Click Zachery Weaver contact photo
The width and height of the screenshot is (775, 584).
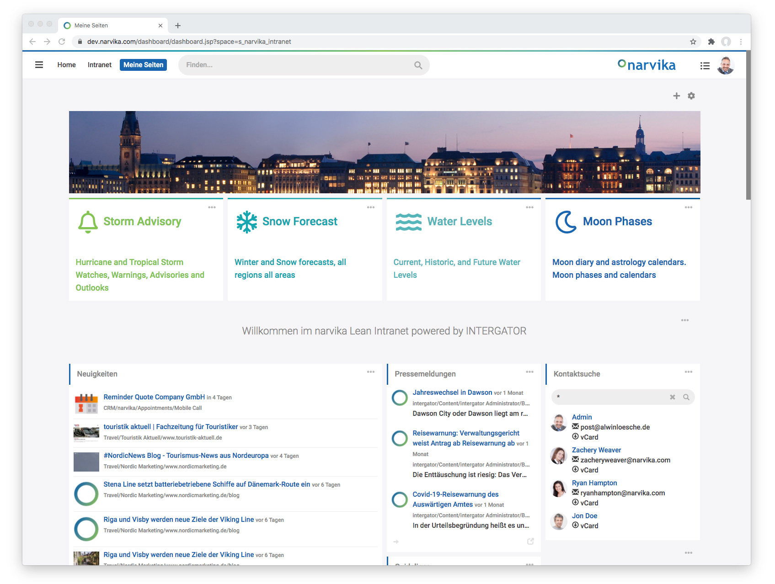click(x=559, y=456)
